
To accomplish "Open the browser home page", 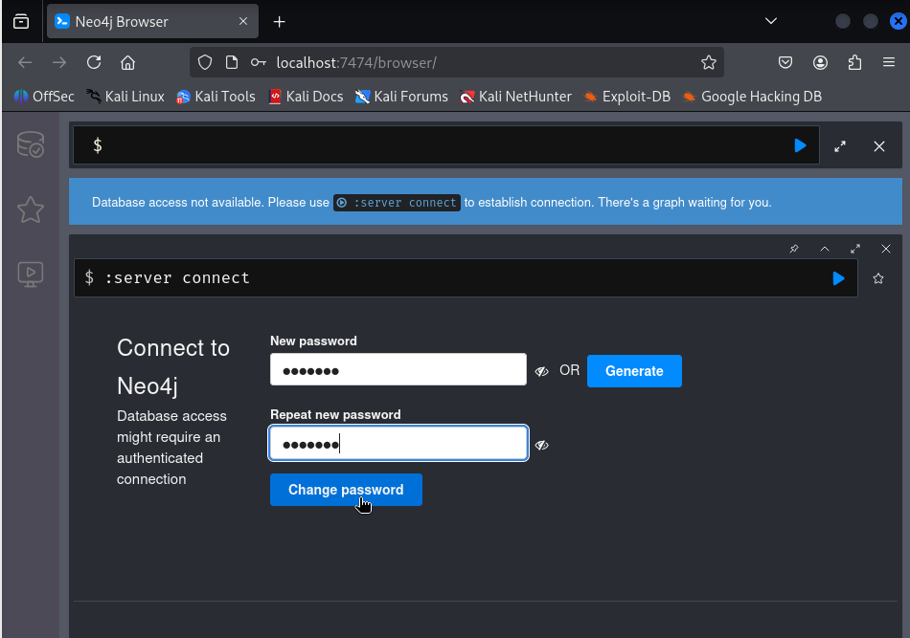I will coord(127,62).
